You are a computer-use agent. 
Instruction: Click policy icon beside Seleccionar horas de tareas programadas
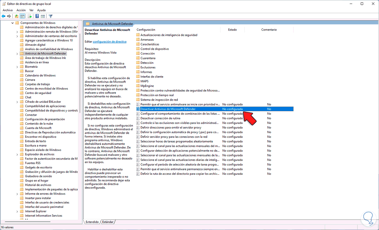pos(138,141)
